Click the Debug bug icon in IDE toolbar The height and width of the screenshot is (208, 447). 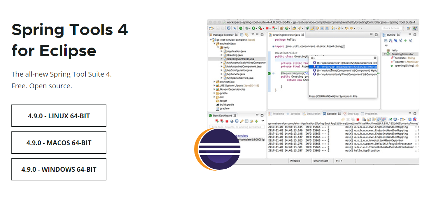coord(247,28)
